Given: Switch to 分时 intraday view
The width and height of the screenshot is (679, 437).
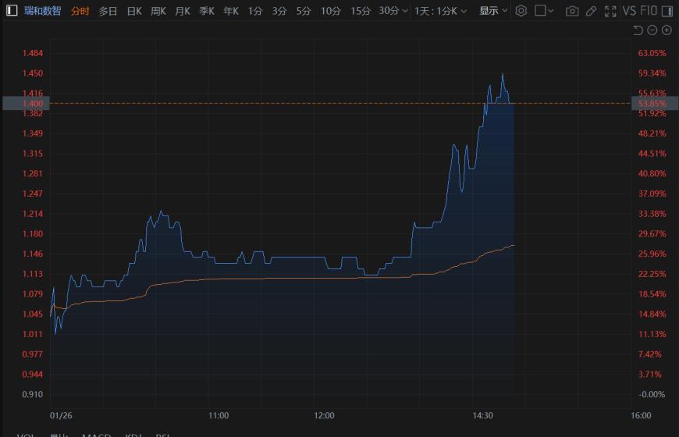Looking at the screenshot, I should tap(80, 11).
